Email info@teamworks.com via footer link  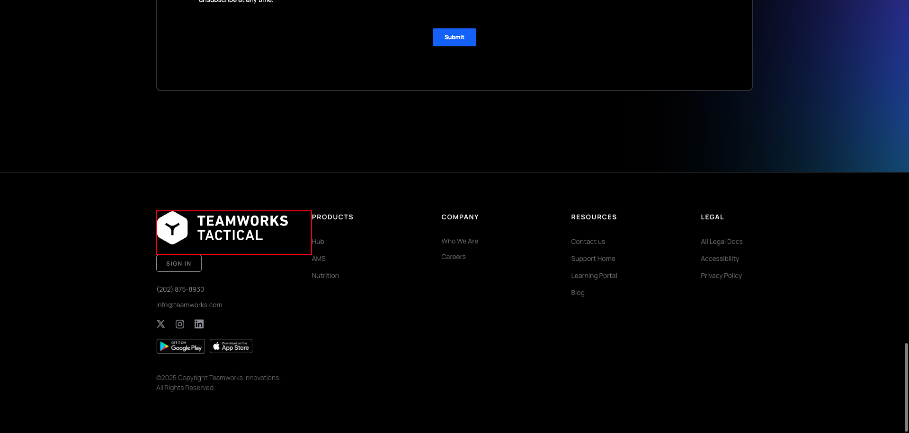pos(189,304)
